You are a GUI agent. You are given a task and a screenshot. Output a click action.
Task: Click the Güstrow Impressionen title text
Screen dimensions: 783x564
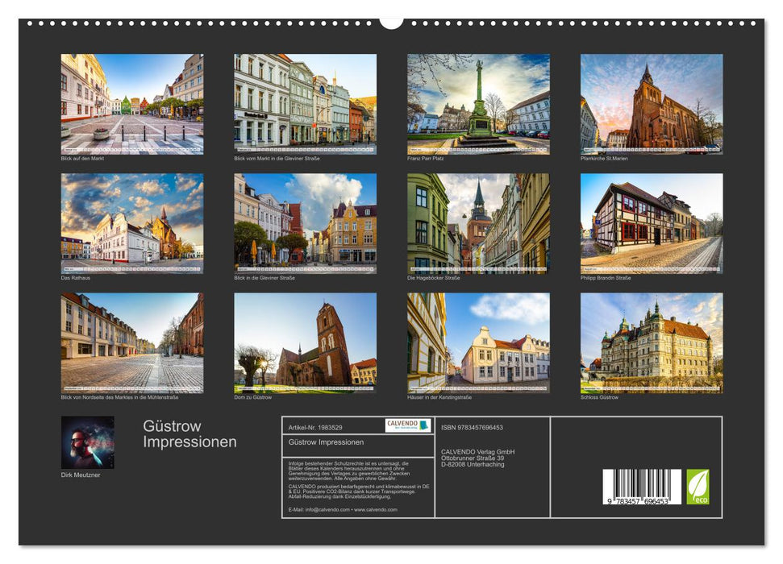coord(192,433)
